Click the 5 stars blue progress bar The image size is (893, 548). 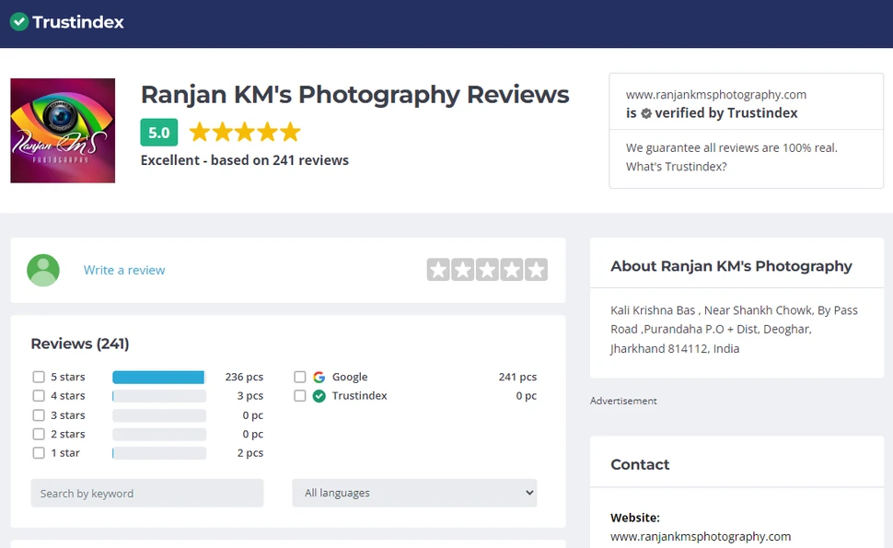[x=159, y=377]
